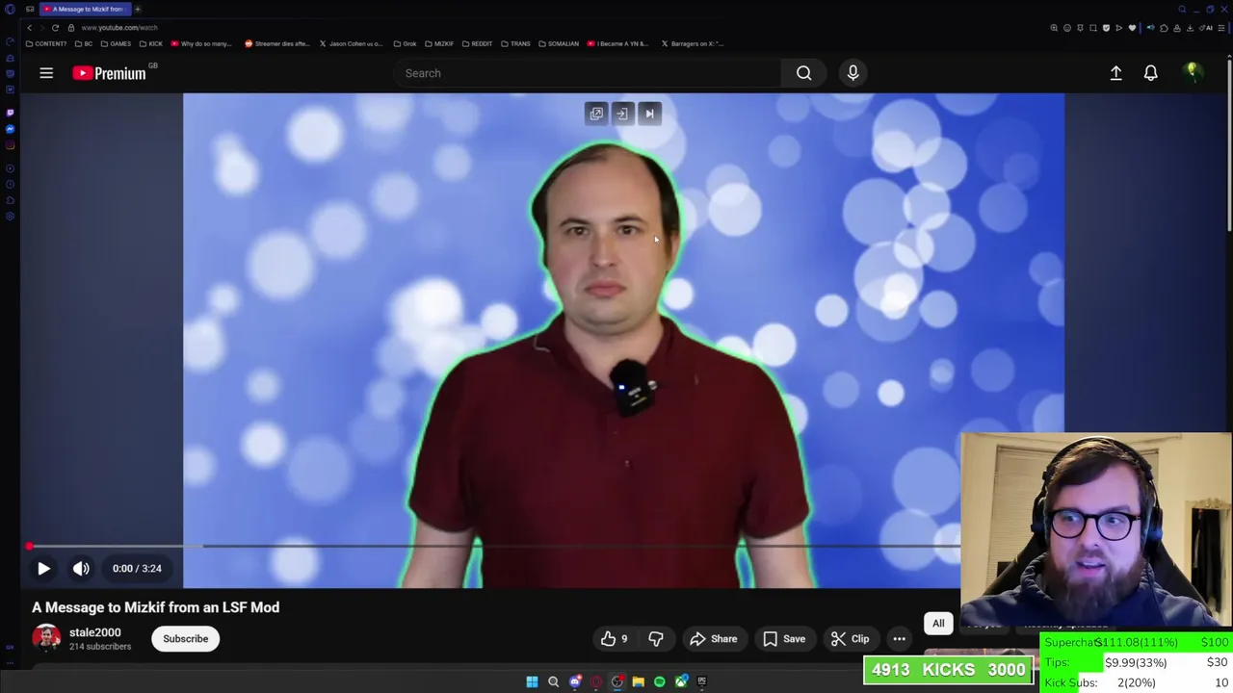This screenshot has height=693, width=1233.
Task: Open File Explorer from taskbar
Action: pyautogui.click(x=638, y=681)
